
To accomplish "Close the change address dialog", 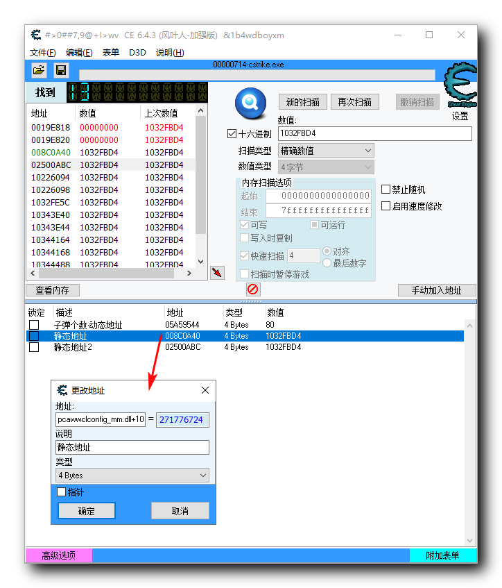I will coord(205,390).
